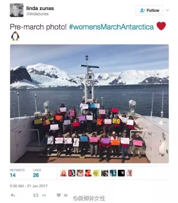Click the retweet icon below the timestamp
The height and width of the screenshot is (203, 178).
click(x=36, y=195)
